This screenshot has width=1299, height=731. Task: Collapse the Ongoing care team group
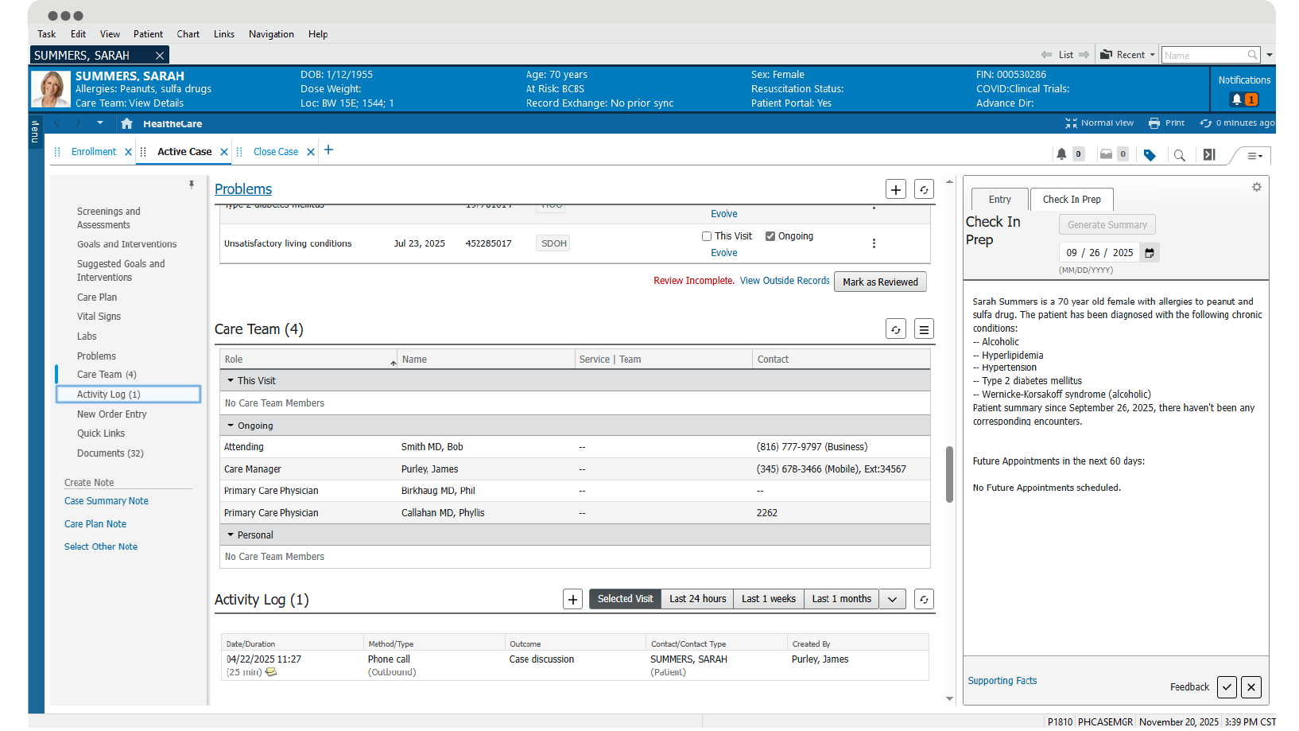coord(231,426)
